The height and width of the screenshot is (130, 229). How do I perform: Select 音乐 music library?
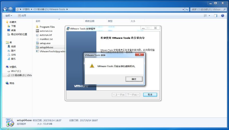(x=11, y=59)
